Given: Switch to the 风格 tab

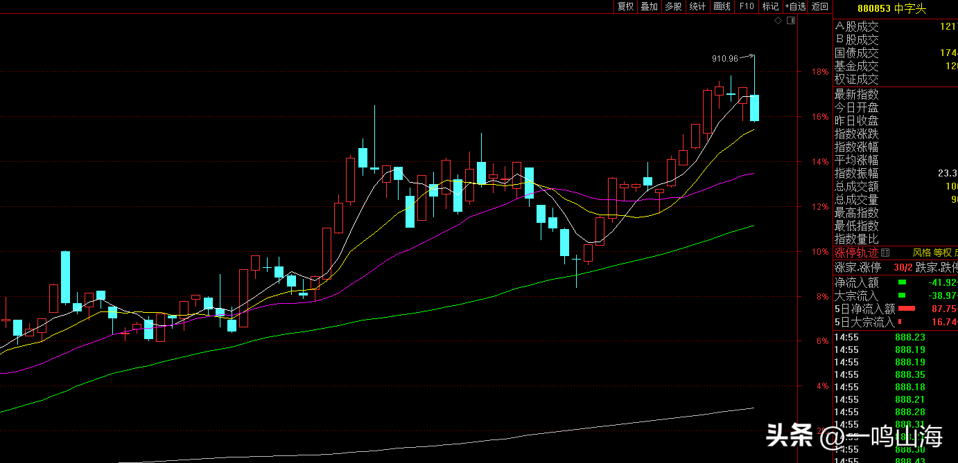Looking at the screenshot, I should tap(921, 253).
